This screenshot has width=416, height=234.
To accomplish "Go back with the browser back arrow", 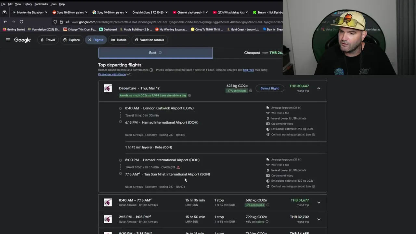I will 5,22.
